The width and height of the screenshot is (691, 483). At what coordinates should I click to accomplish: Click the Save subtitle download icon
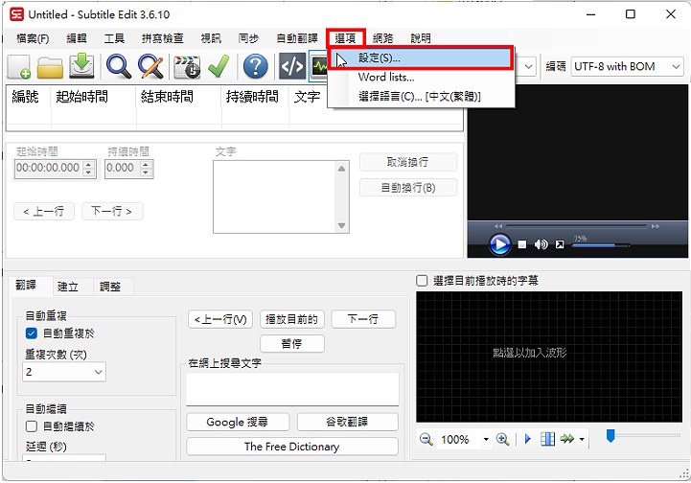pos(82,66)
